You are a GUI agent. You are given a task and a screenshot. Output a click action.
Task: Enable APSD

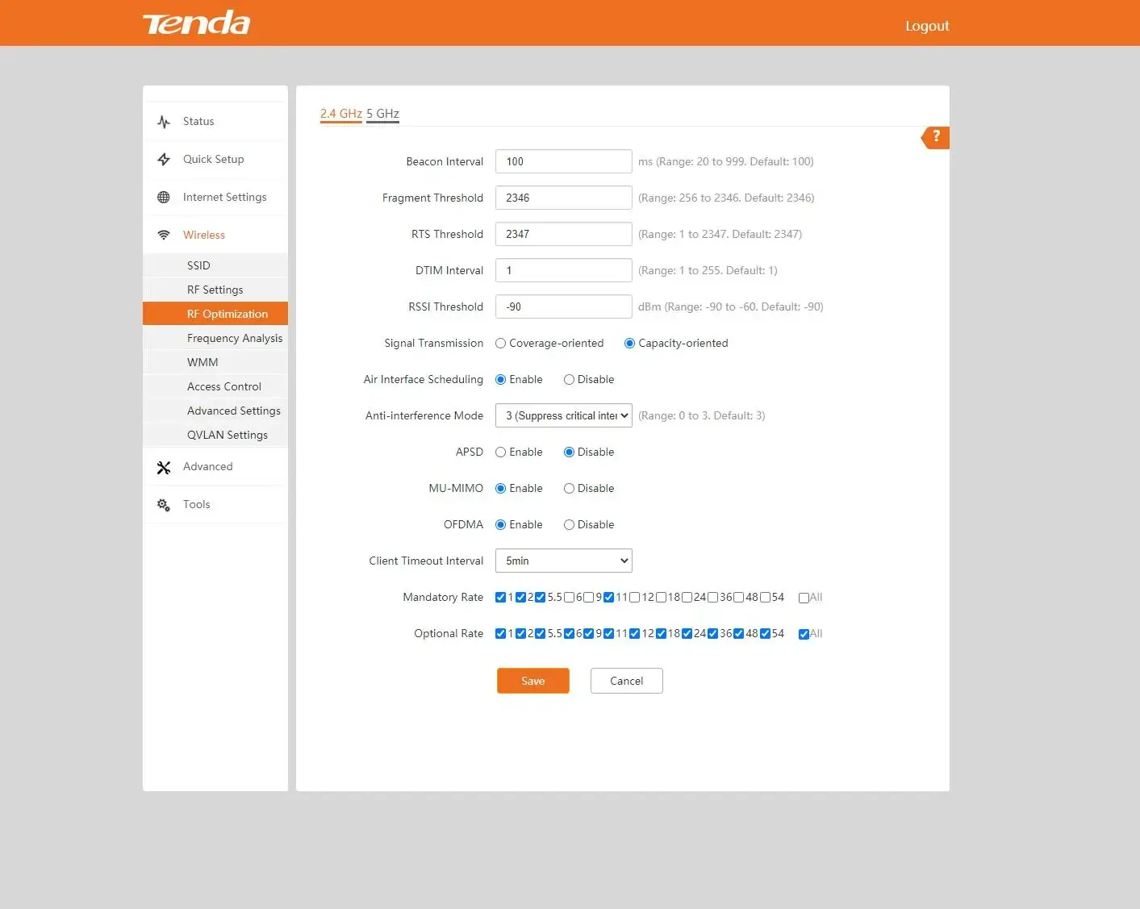coord(501,452)
